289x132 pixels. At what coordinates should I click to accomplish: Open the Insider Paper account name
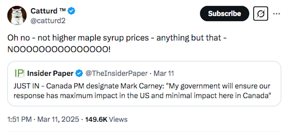coord(50,74)
